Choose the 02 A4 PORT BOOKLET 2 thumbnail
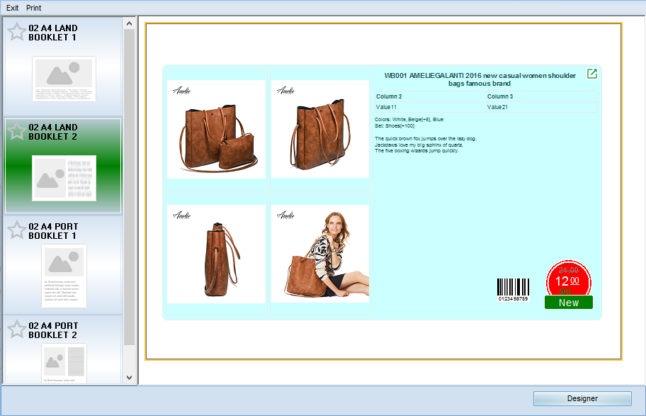 click(x=64, y=364)
